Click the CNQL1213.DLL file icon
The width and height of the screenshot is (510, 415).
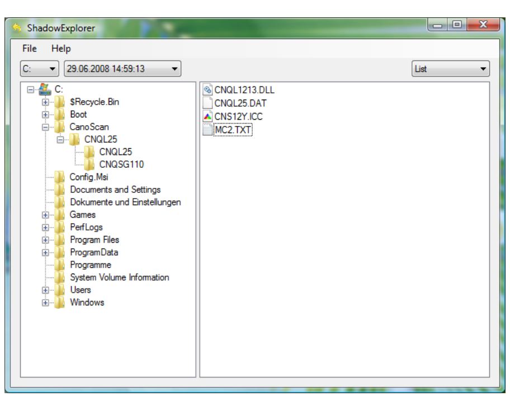tap(207, 89)
